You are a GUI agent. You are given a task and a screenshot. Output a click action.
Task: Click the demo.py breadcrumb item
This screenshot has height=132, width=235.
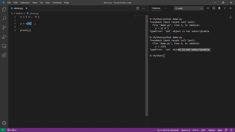point(33,13)
